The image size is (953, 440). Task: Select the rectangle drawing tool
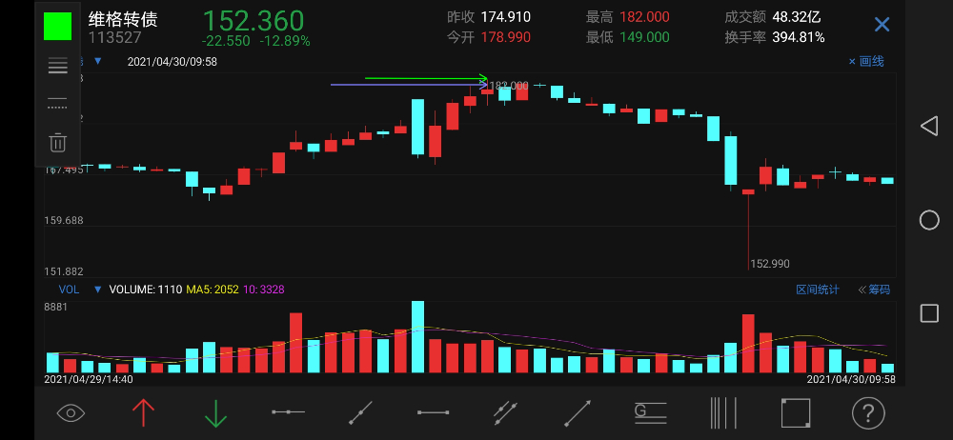tap(796, 413)
